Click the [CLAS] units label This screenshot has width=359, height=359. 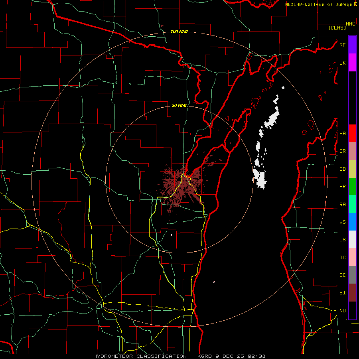337,28
